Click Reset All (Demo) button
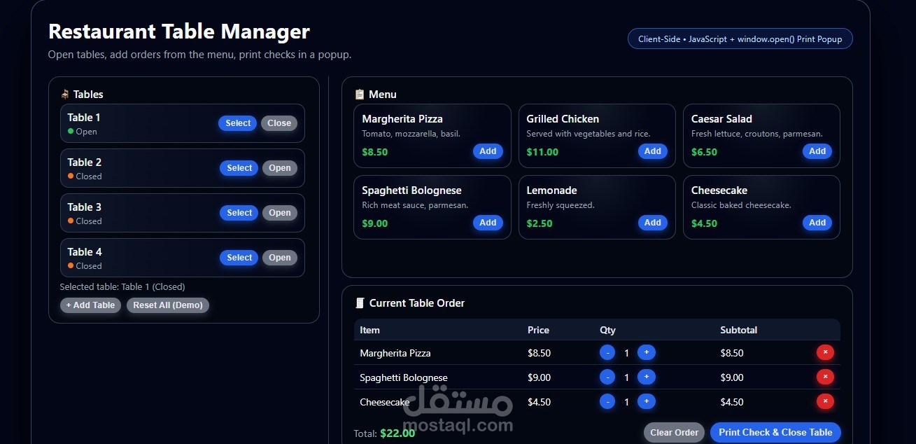The width and height of the screenshot is (916, 444). pyautogui.click(x=168, y=305)
